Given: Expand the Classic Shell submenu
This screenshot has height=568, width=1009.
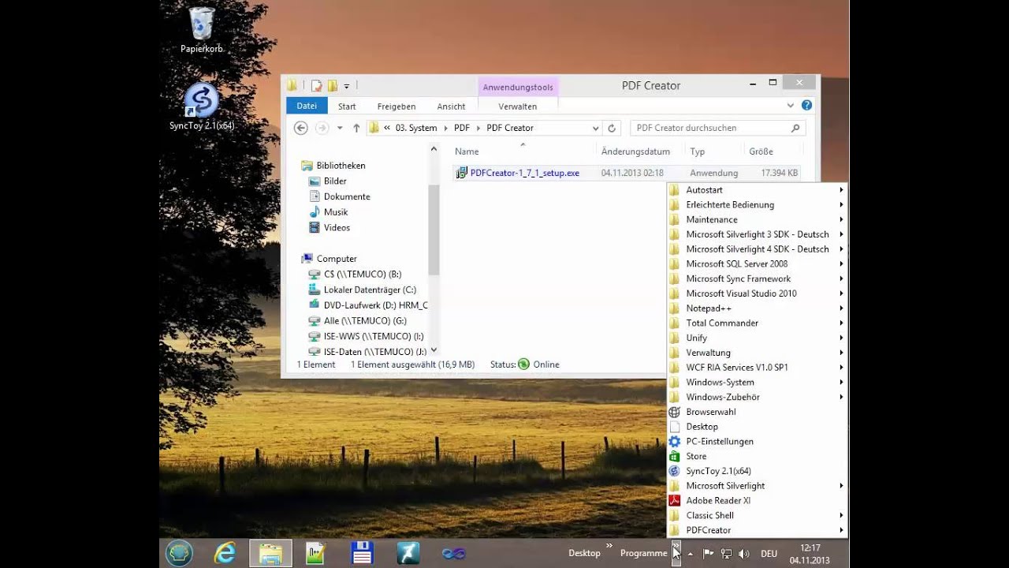Looking at the screenshot, I should click(757, 515).
